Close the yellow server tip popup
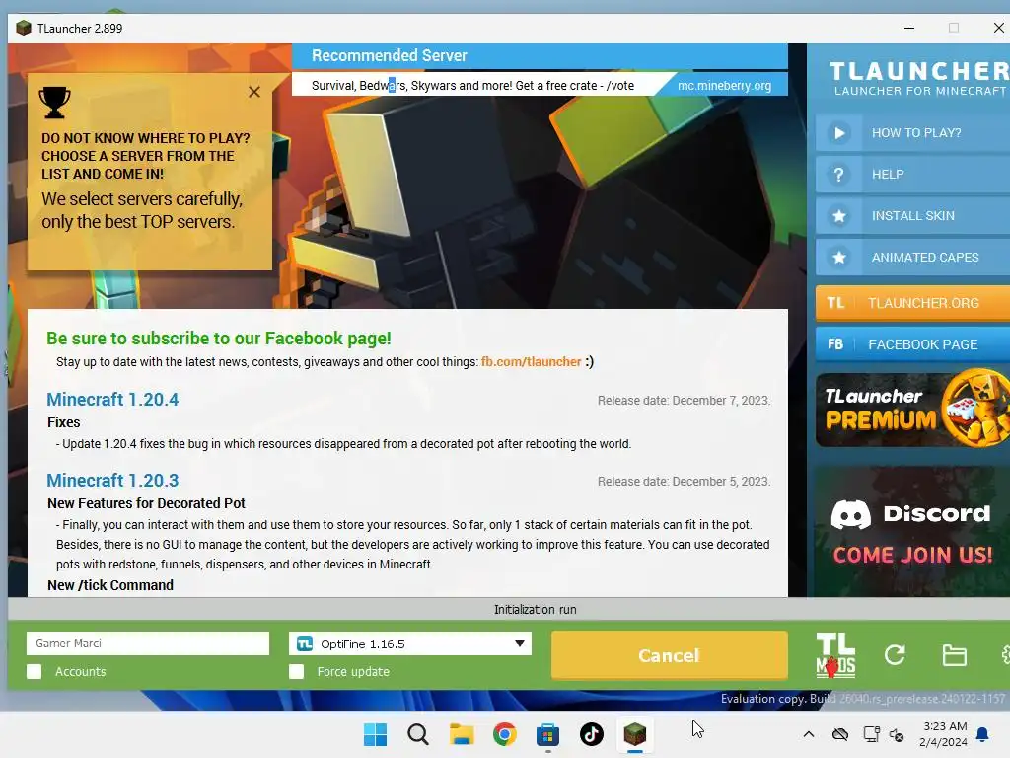The height and width of the screenshot is (758, 1010). (x=254, y=92)
